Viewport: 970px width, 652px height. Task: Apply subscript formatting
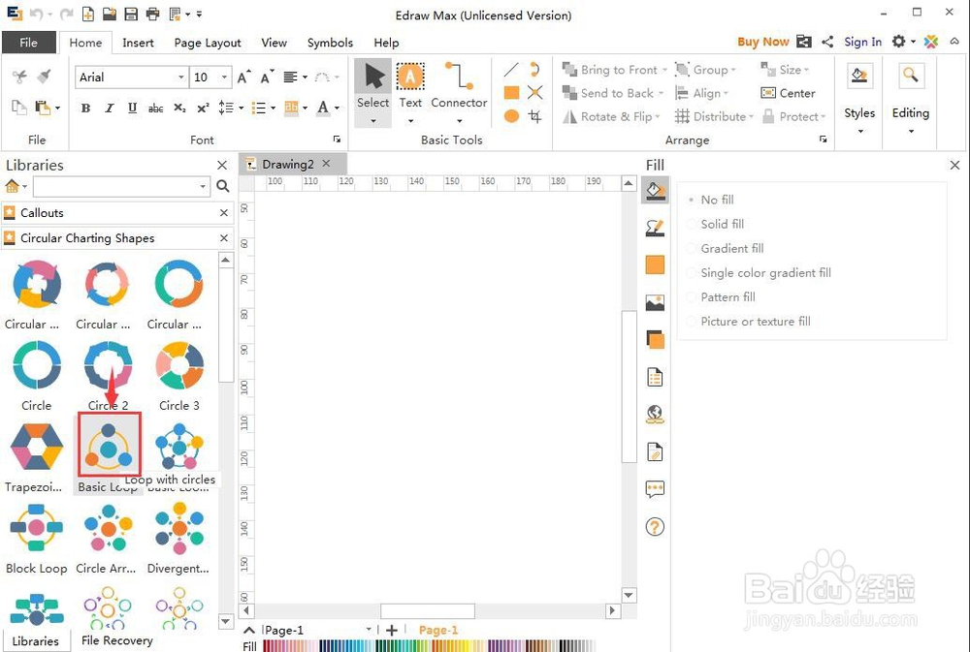[x=179, y=109]
